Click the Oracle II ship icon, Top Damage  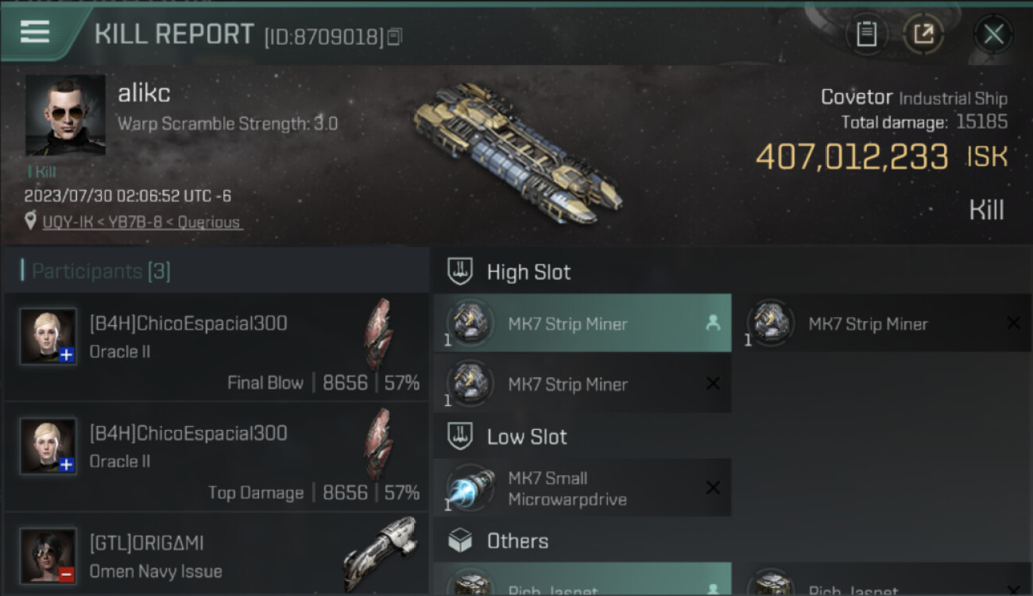[x=379, y=443]
